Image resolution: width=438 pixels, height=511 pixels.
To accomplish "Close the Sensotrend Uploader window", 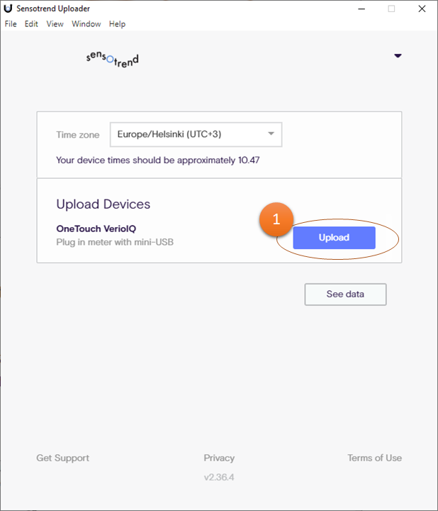I will [x=423, y=9].
